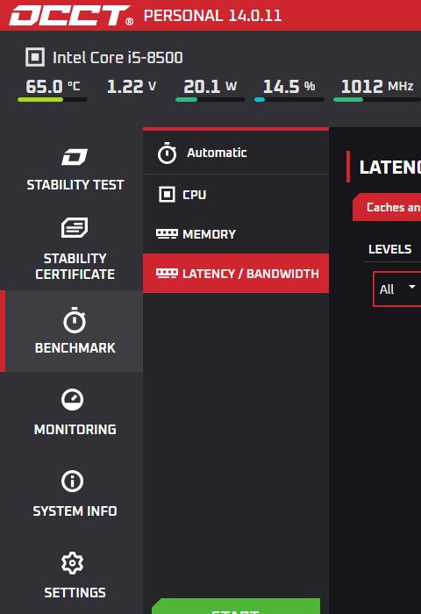This screenshot has height=614, width=421.
Task: Click the stopwatch icon next to Automatic
Action: click(x=168, y=153)
